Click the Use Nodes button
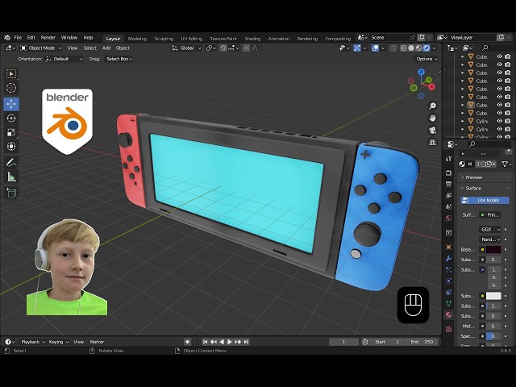The width and height of the screenshot is (516, 387). (485, 201)
